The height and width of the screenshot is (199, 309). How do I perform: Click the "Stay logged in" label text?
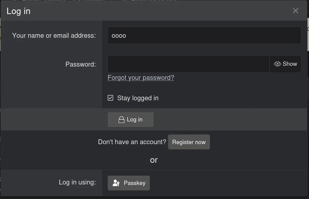pos(138,98)
